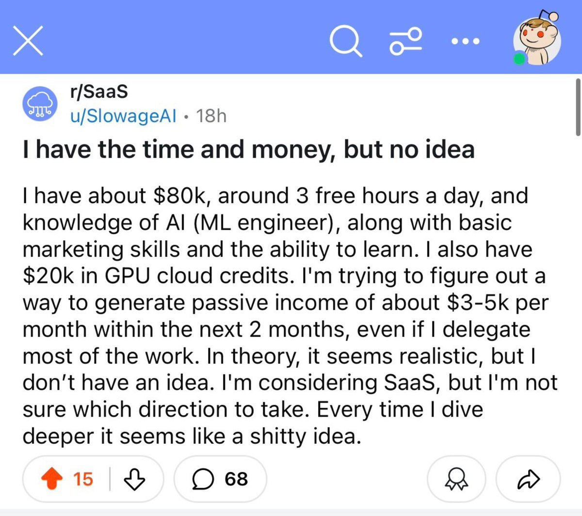The width and height of the screenshot is (582, 516).
Task: Downvote the post
Action: tap(134, 479)
